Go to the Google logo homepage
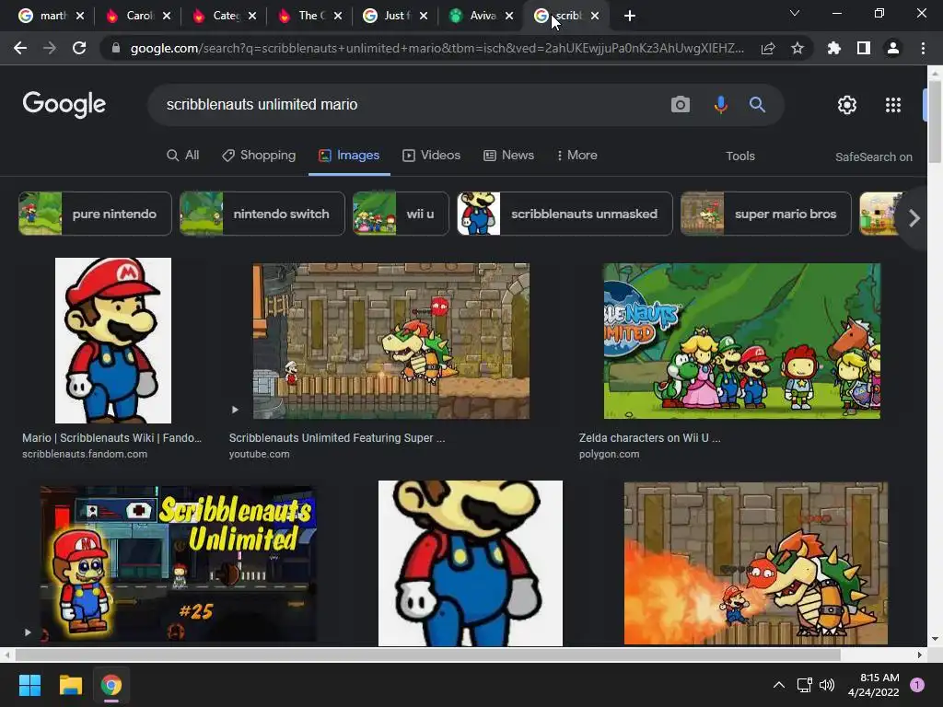 [x=64, y=105]
